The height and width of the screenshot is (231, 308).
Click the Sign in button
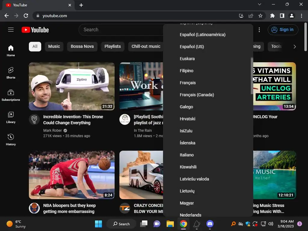pyautogui.click(x=283, y=30)
